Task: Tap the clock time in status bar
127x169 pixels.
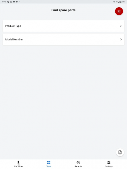Action: (4, 2)
